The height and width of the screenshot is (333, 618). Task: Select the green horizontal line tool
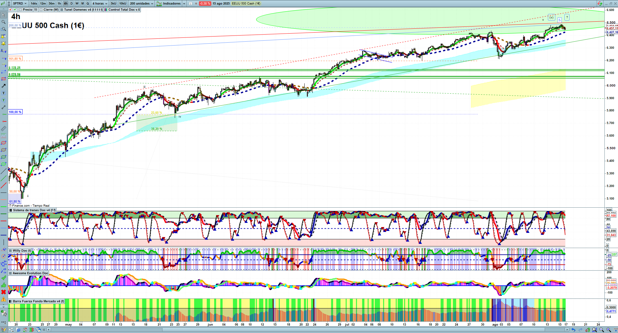click(4, 114)
